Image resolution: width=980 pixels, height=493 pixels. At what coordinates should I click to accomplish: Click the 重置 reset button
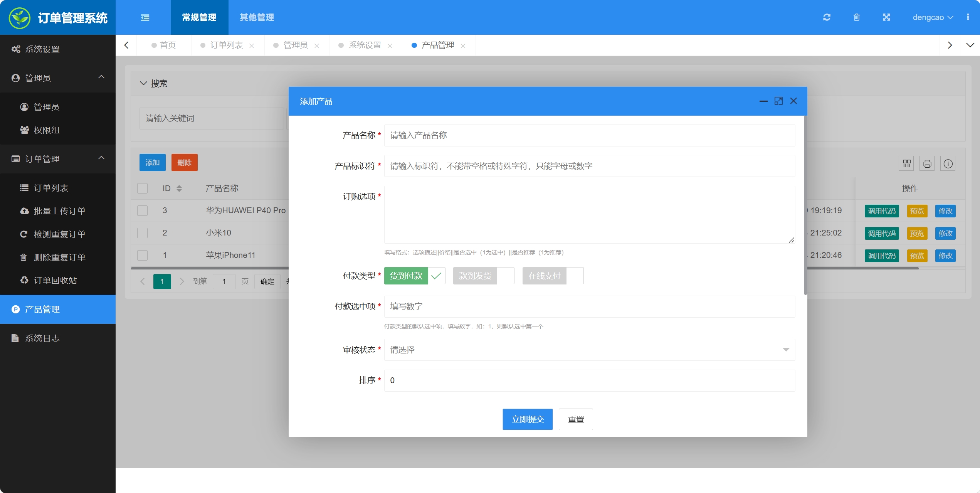(576, 419)
